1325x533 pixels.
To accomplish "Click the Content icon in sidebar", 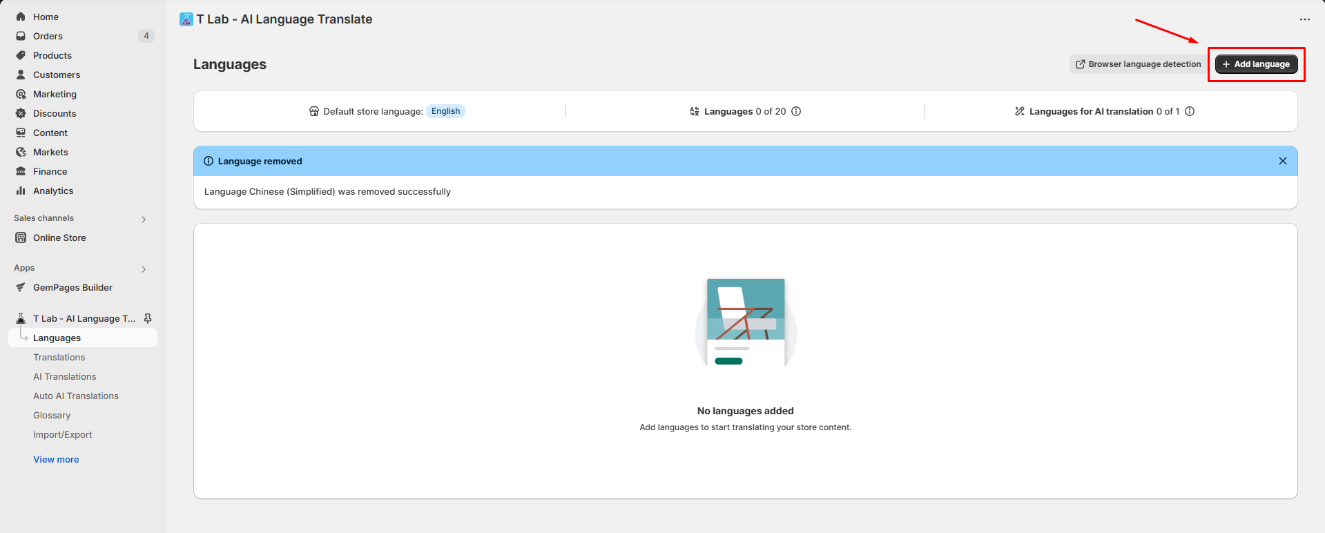I will coord(21,133).
